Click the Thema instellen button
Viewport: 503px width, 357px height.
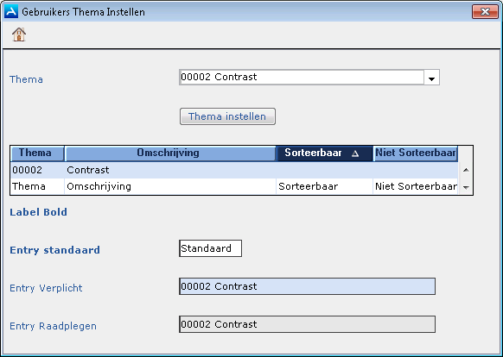click(227, 116)
